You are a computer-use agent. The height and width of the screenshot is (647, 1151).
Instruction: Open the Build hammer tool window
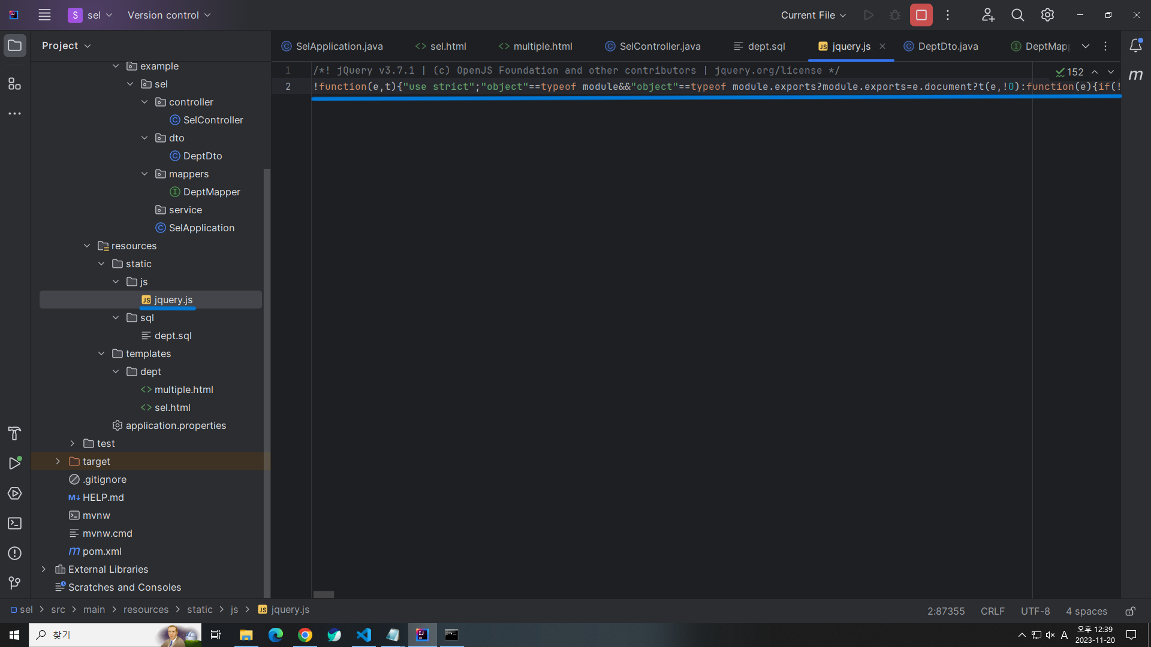pyautogui.click(x=14, y=433)
